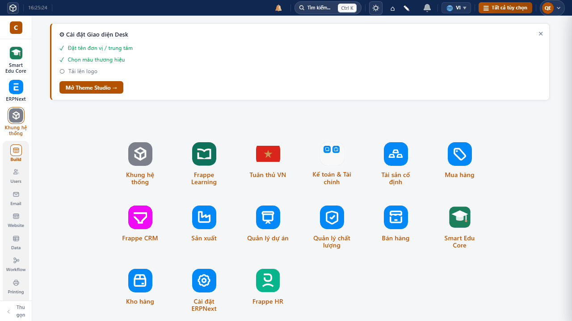The image size is (572, 321).
Task: Toggle the light/dark theme sun button
Action: [x=376, y=8]
